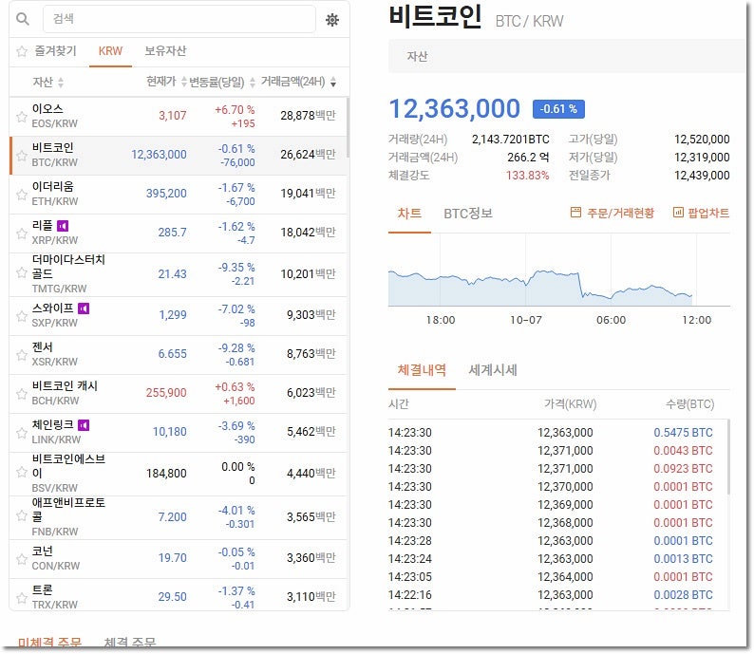Viewport: 754px width, 654px height.
Task: Click 거래량(24H) value 2,143.7201BTC
Action: pyautogui.click(x=510, y=140)
